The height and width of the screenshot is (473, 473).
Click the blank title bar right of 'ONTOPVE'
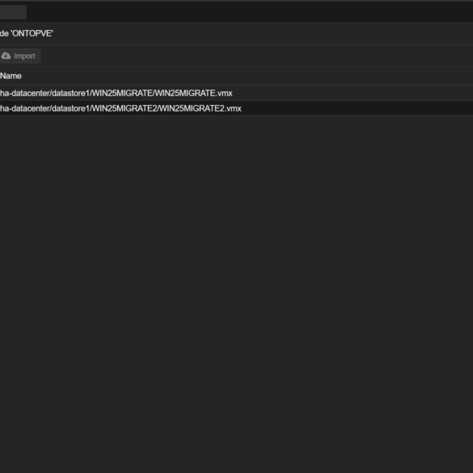[x=263, y=33]
